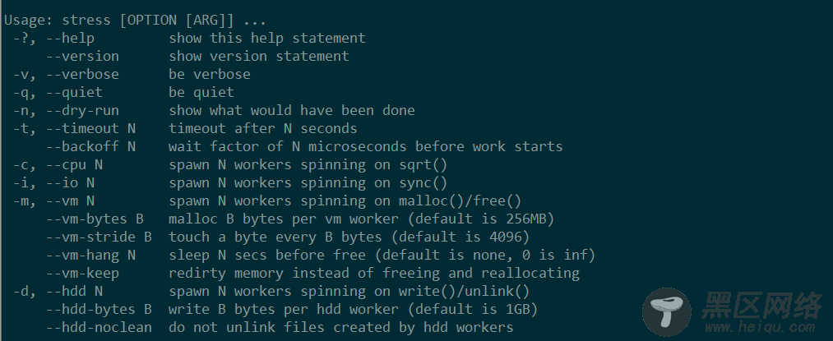Image resolution: width=833 pixels, height=341 pixels.
Task: Click the 黑区网络 watermark text
Action: point(761,305)
